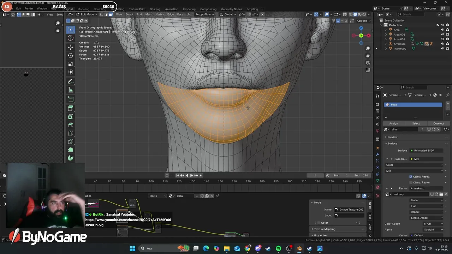Switch to the Shading workspace tab
452x254 pixels.
(x=155, y=9)
